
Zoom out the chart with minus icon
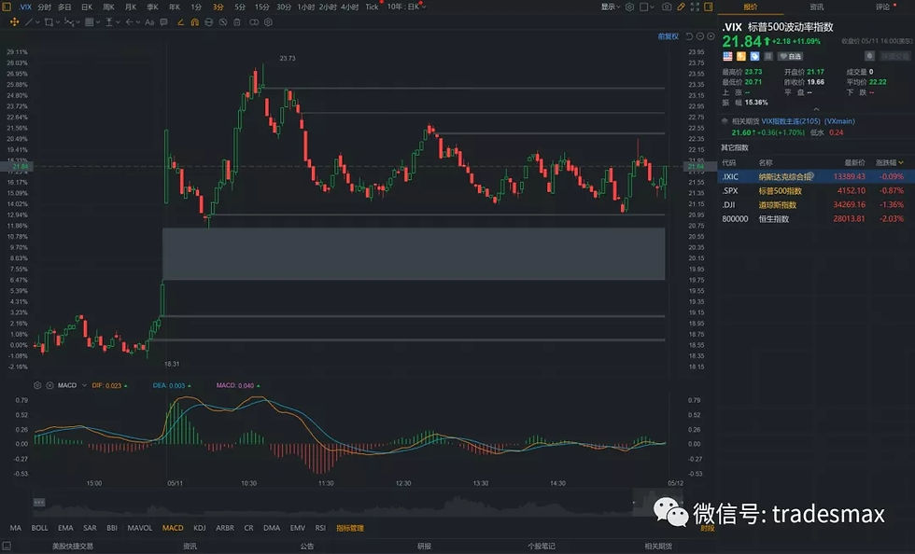click(x=700, y=36)
